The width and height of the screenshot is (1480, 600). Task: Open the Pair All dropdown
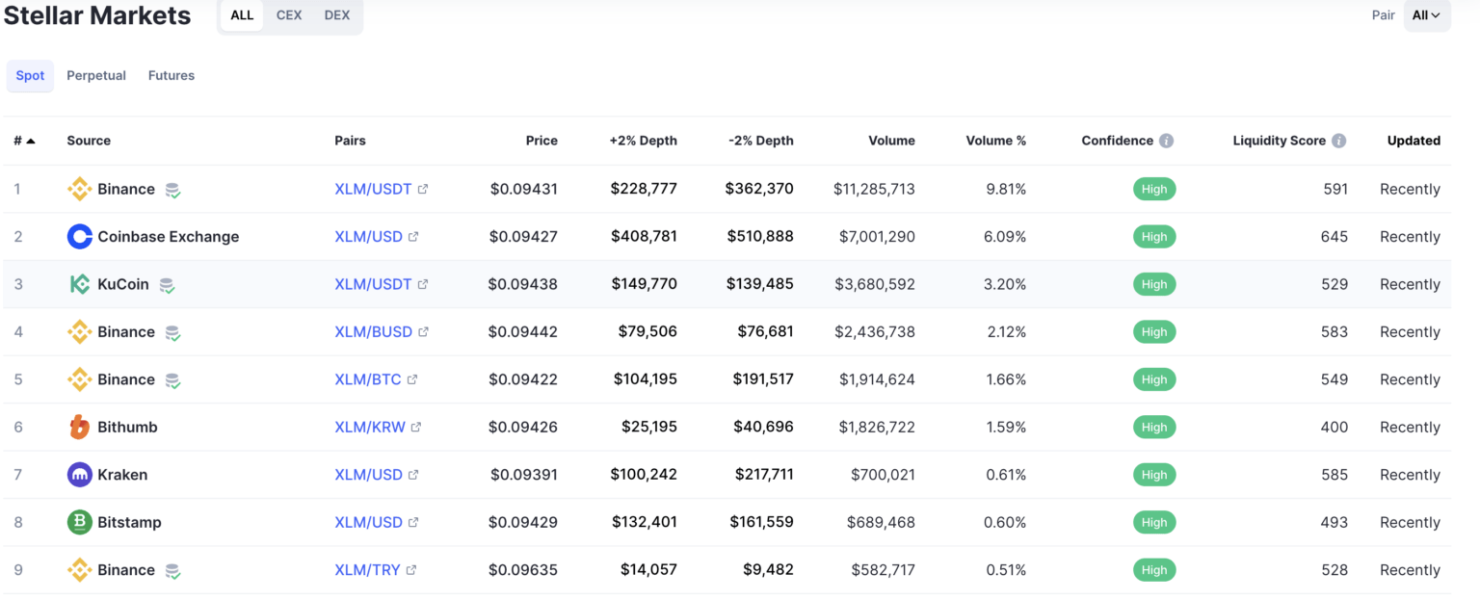[1427, 15]
